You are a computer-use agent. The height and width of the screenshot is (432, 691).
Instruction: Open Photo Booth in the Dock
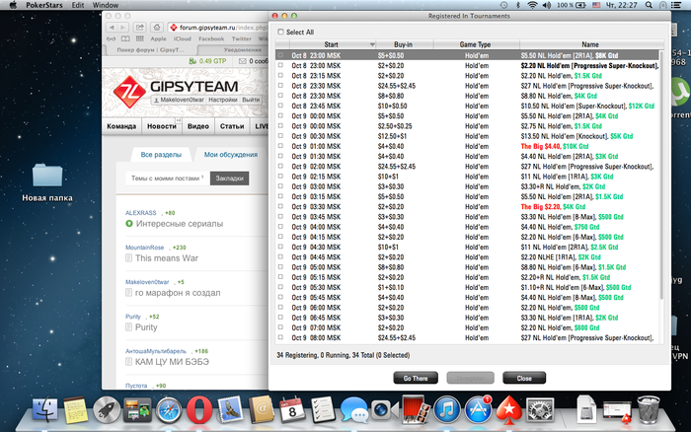(416, 410)
